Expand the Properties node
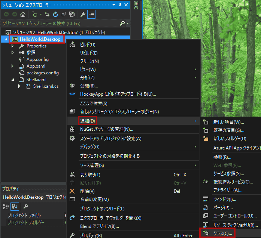The height and width of the screenshot is (238, 261). click(12, 46)
